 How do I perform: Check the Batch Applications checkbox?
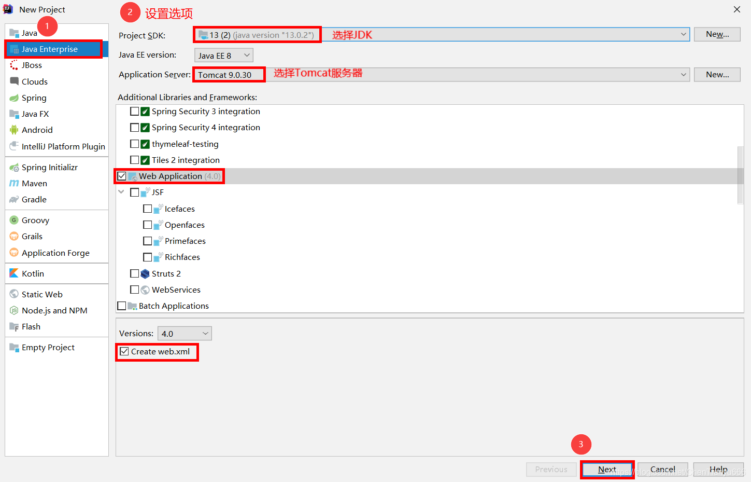122,306
